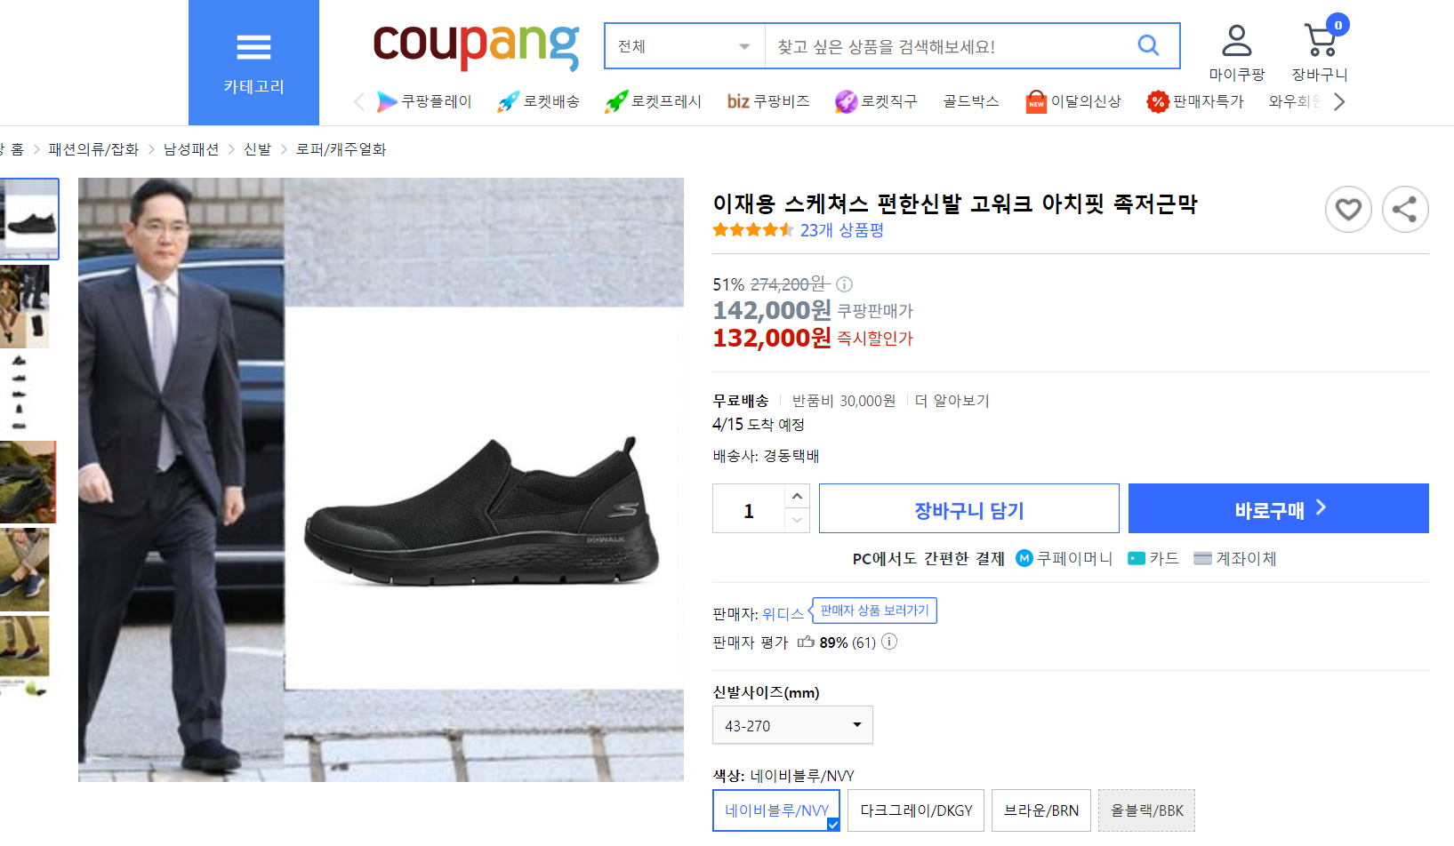Show seller rating info icon

coord(889,642)
